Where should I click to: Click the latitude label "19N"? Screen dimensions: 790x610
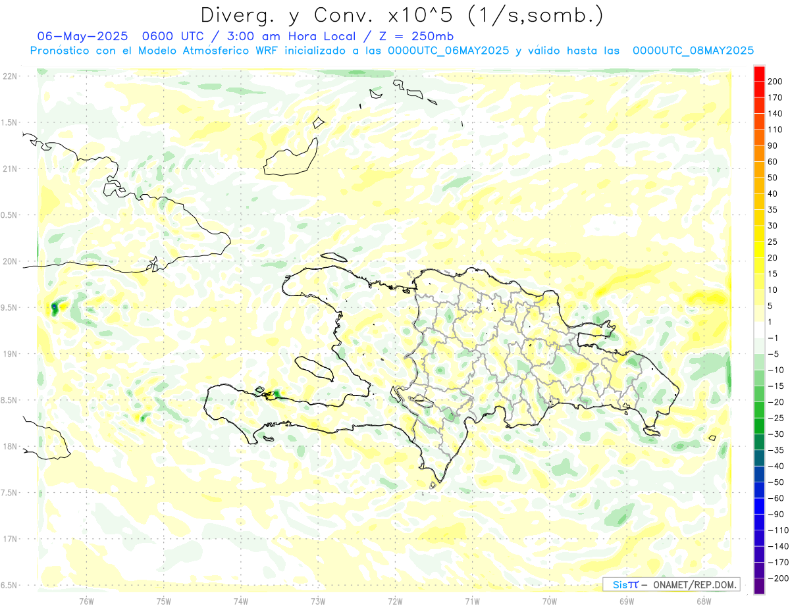(10, 354)
